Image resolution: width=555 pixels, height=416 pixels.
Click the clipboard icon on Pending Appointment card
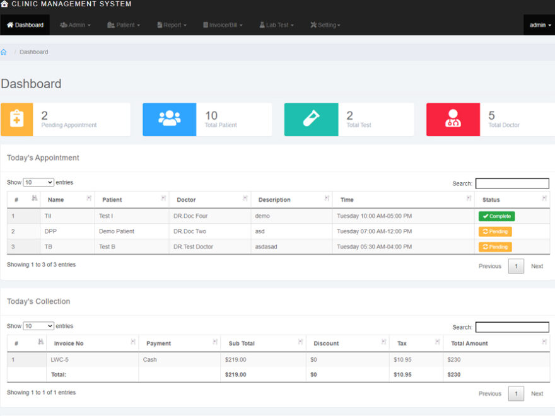point(16,119)
